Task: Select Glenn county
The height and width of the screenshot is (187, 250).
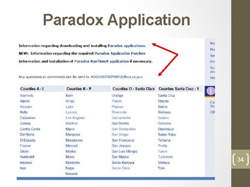Action: [x=24, y=151]
